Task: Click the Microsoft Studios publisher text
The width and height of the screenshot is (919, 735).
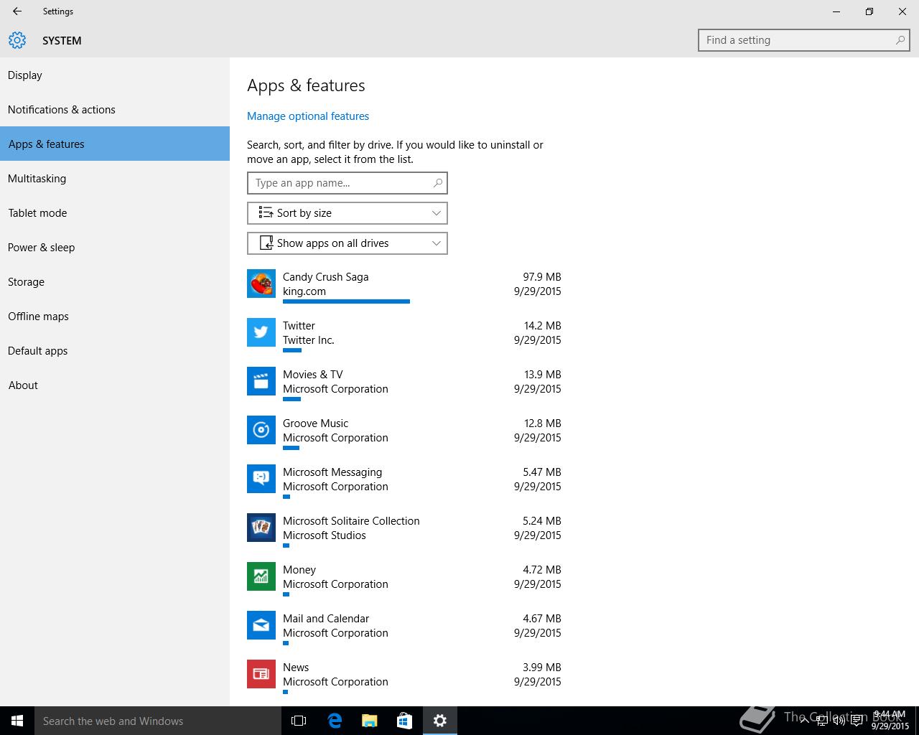Action: coord(325,535)
